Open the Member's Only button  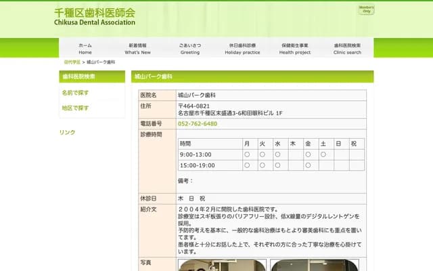coord(366,9)
